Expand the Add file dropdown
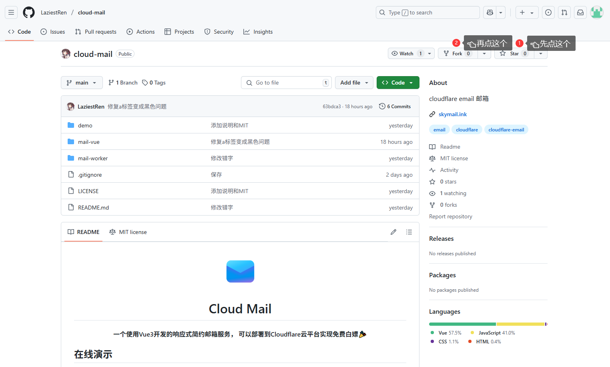The width and height of the screenshot is (610, 367). (x=354, y=83)
